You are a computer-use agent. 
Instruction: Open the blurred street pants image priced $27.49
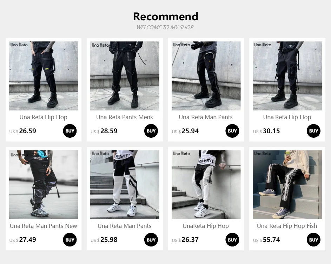coord(44,184)
